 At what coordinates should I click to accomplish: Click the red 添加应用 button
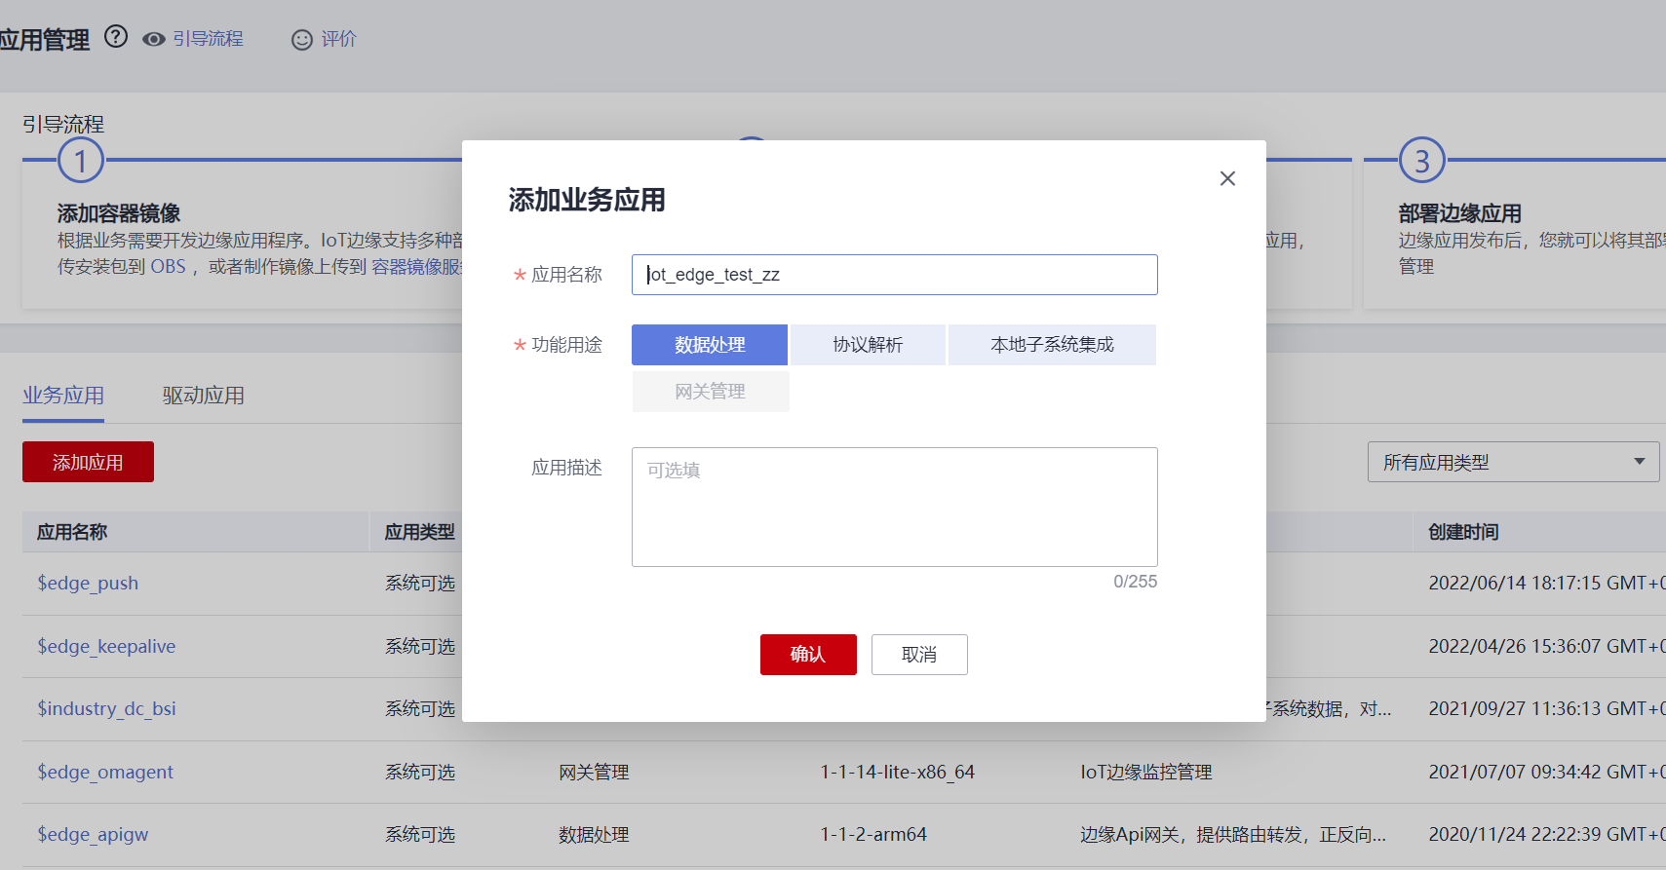88,462
